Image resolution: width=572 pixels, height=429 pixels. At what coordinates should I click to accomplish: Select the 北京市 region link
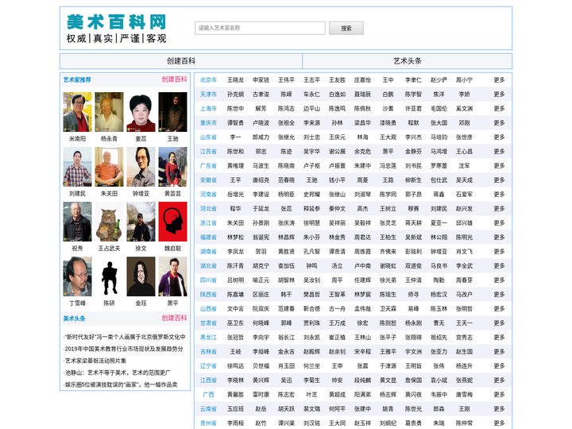(208, 80)
